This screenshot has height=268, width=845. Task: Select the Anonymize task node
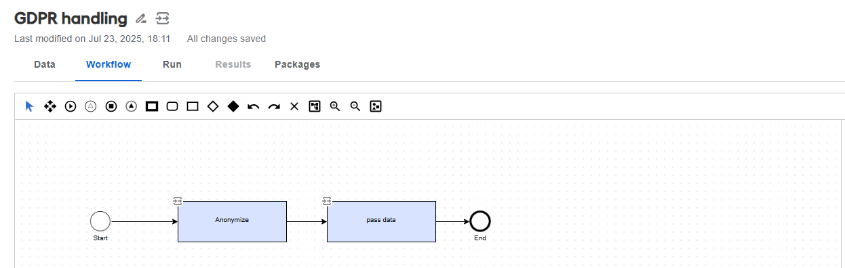tap(232, 221)
